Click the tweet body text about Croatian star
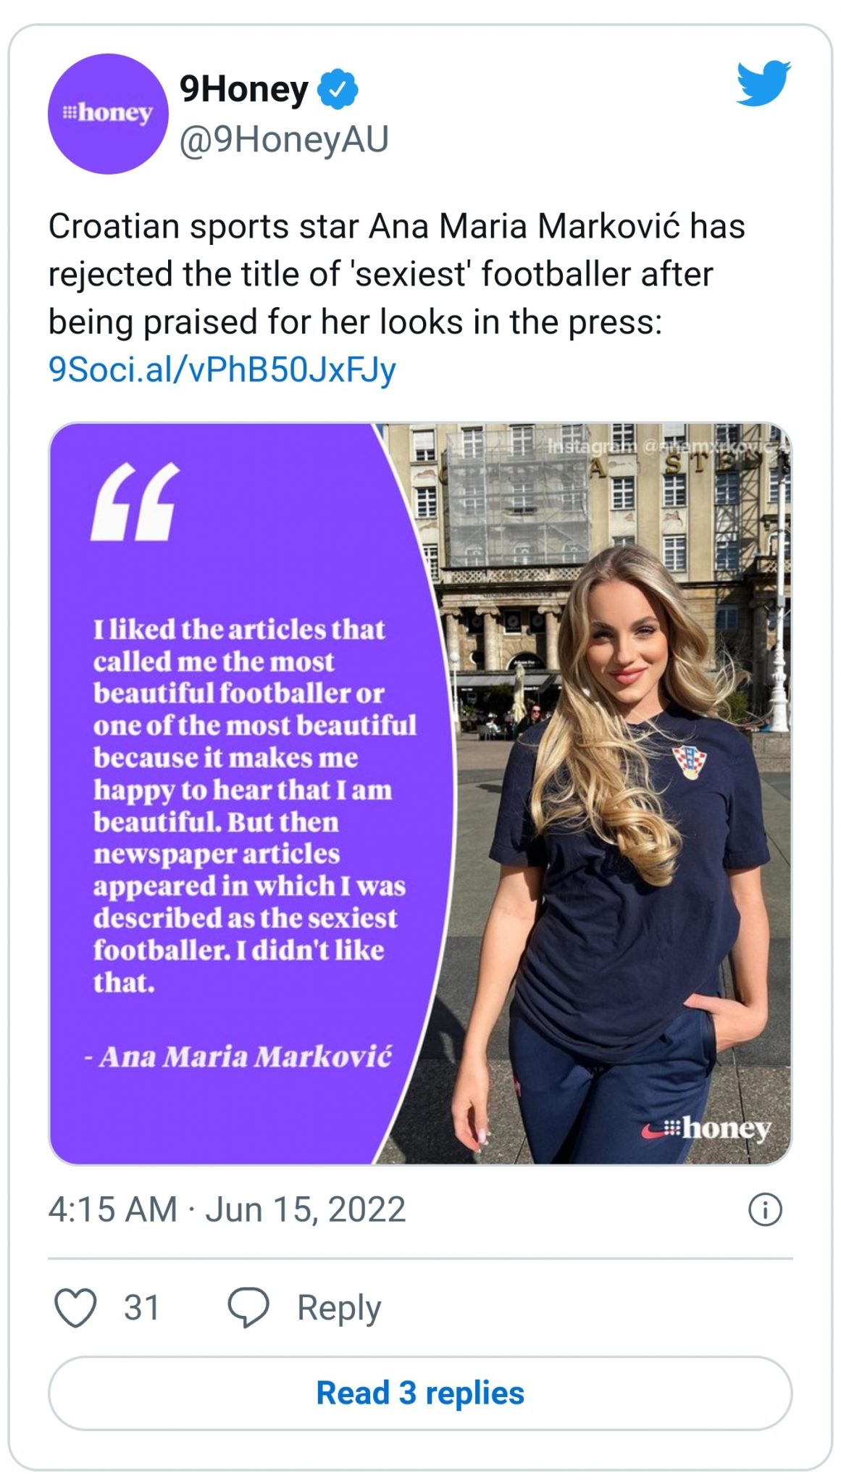This screenshot has height=1484, width=841. coord(396,274)
